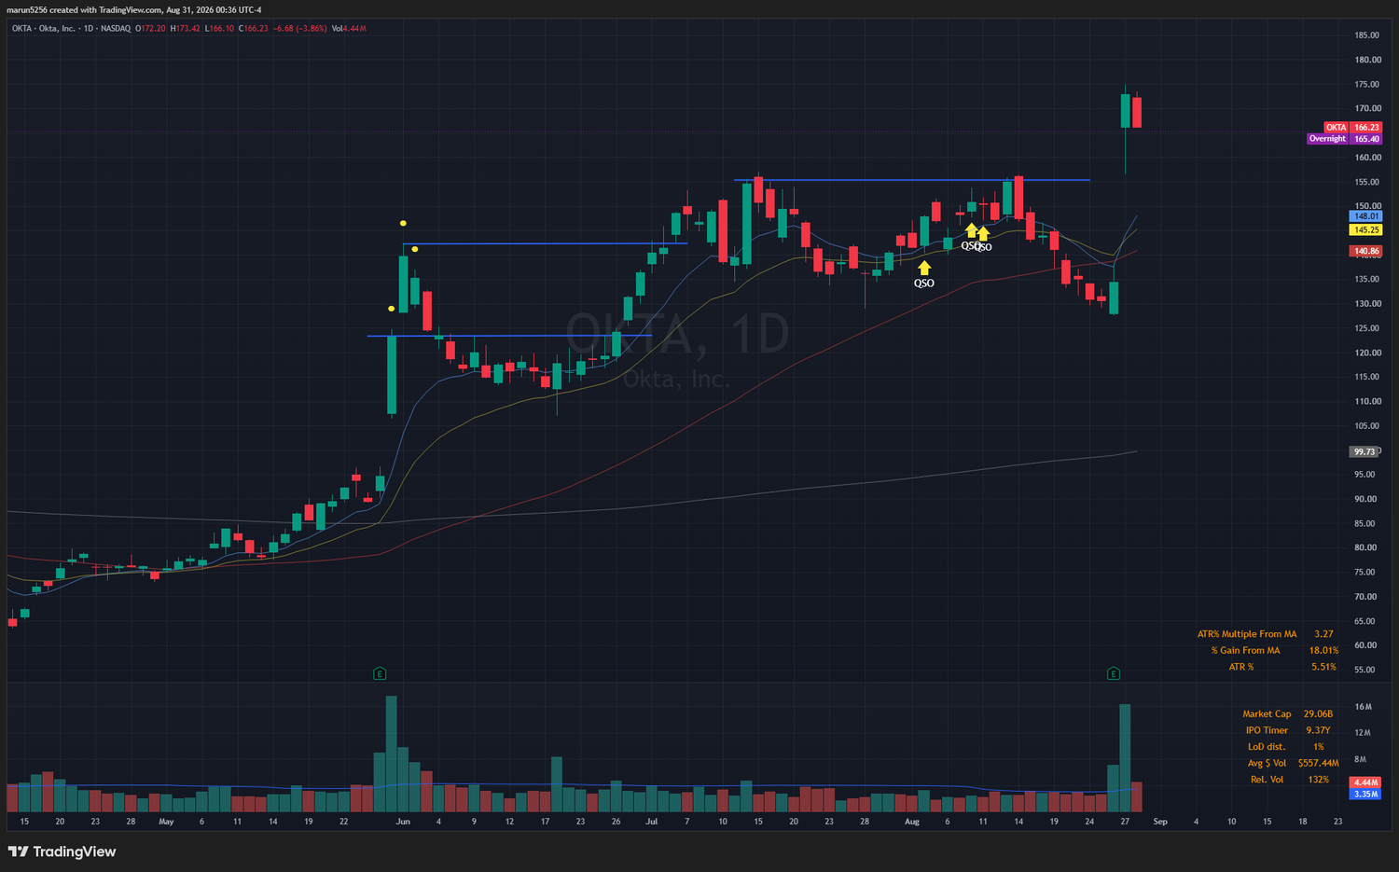Click the lone 'QSO' label in early August
This screenshot has width=1399, height=872.
pos(924,284)
